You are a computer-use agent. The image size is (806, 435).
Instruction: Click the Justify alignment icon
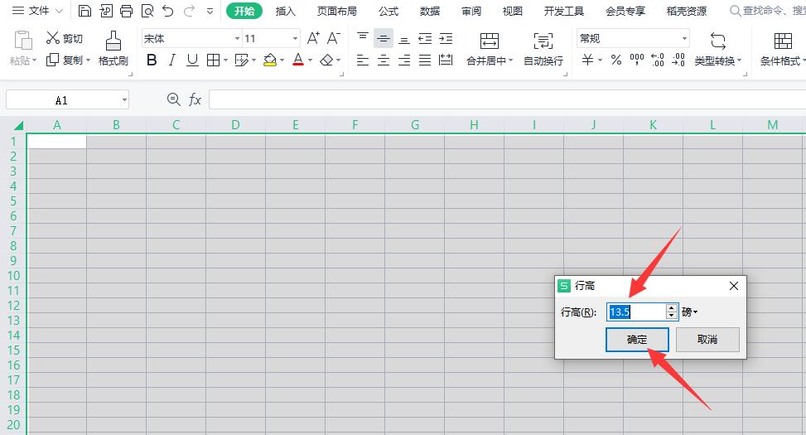click(x=425, y=60)
